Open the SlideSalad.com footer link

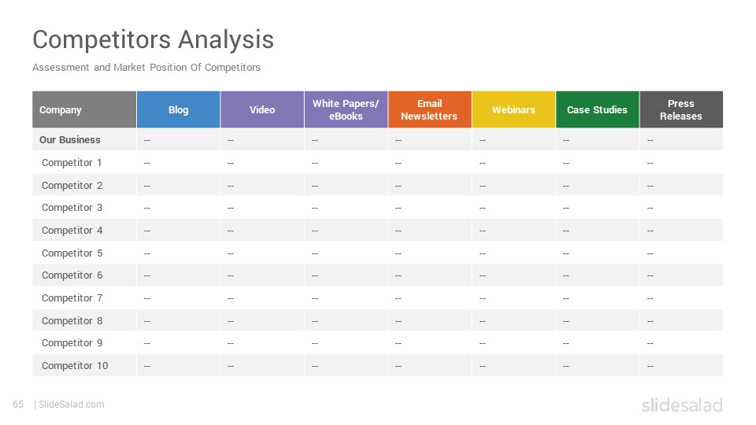[x=71, y=405]
